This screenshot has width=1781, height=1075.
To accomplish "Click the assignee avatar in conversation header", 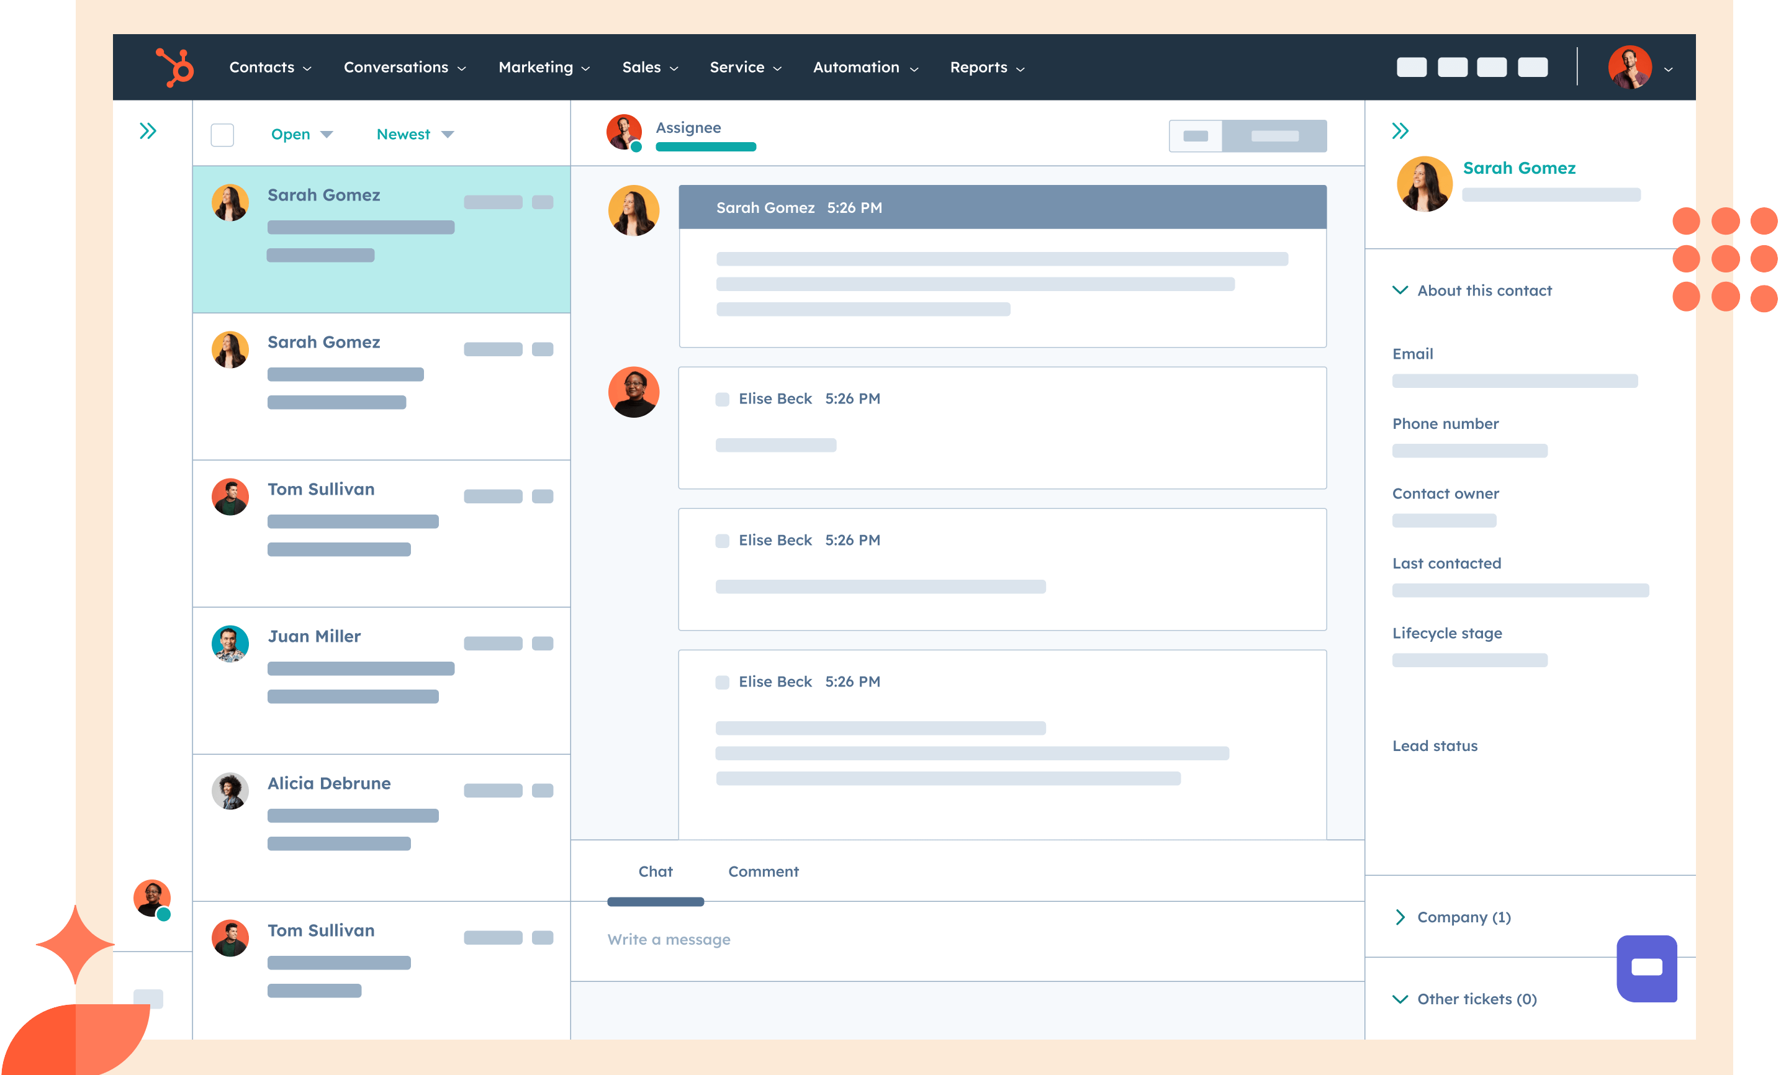I will 624,132.
